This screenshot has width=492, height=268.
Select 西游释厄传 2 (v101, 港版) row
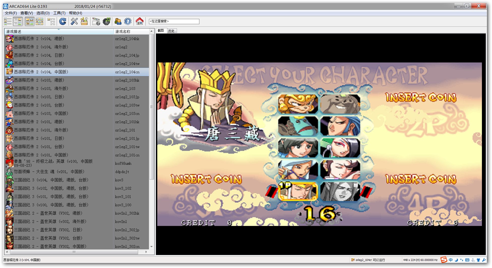pos(77,122)
